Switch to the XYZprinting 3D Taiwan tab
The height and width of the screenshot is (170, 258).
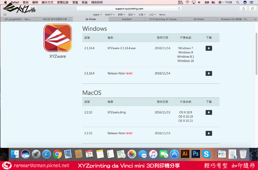pos(163,19)
